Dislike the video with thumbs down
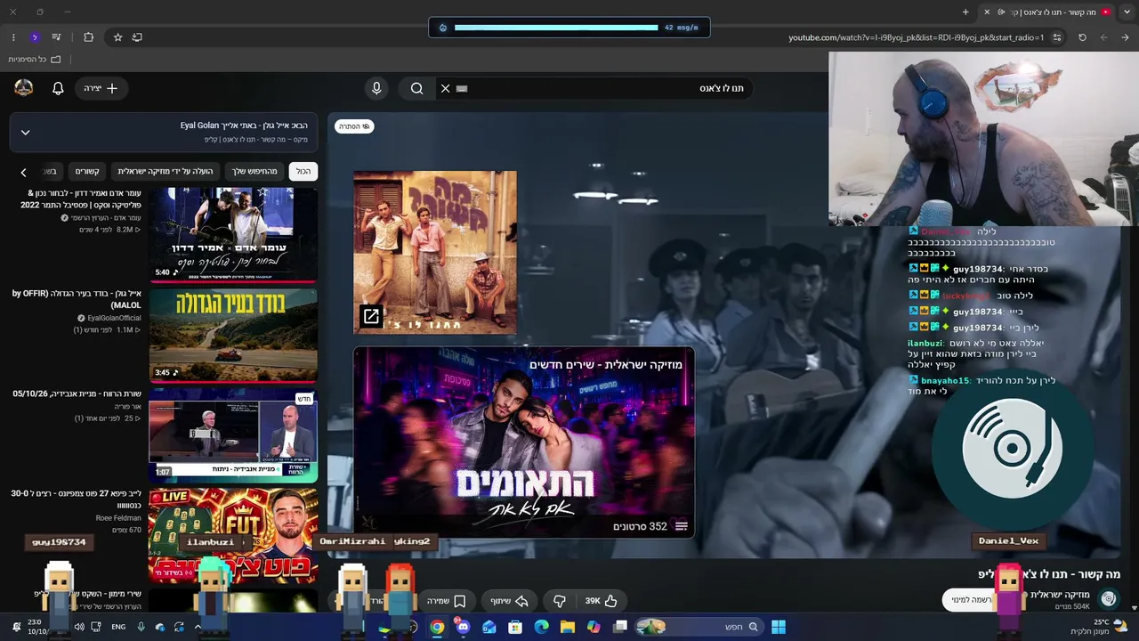The image size is (1139, 641). [560, 601]
